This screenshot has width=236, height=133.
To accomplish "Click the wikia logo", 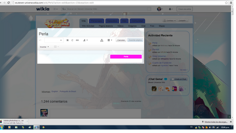I will click(43, 9).
